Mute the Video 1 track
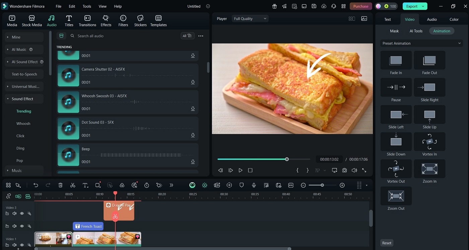 14,245
